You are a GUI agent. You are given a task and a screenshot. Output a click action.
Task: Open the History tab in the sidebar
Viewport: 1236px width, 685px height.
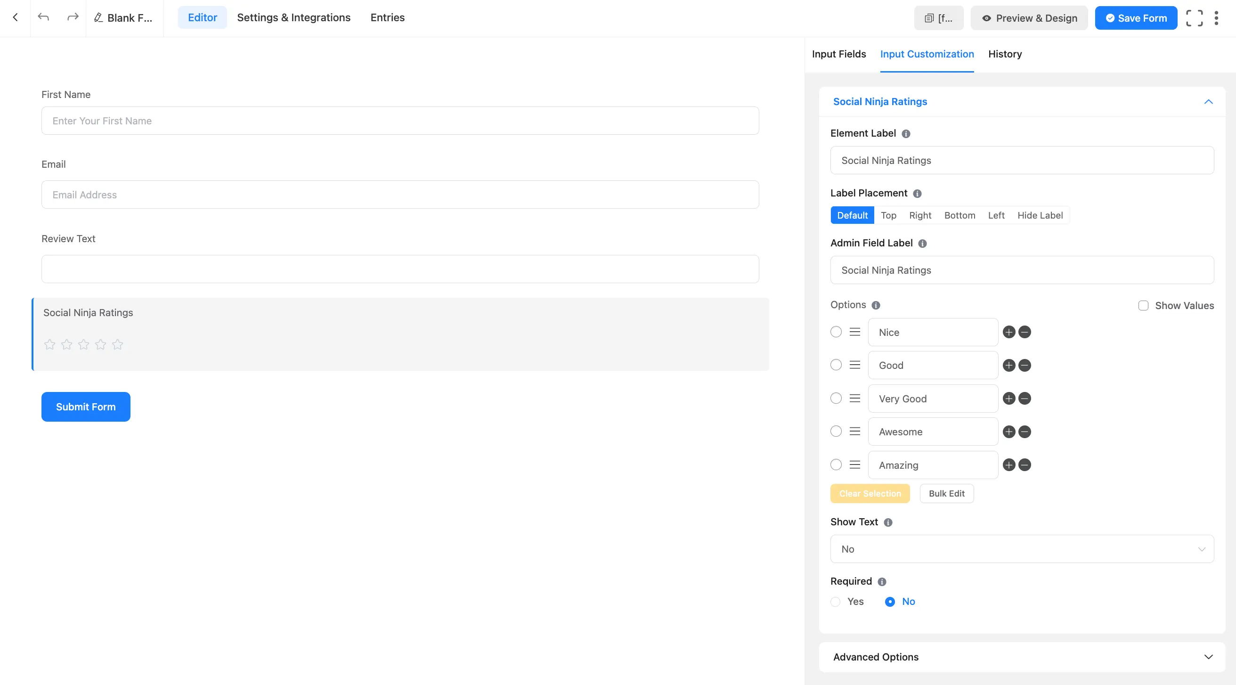1005,54
